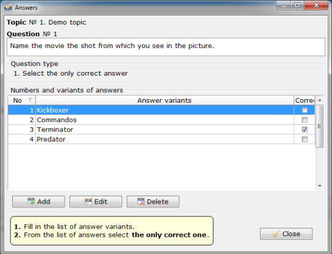The image size is (332, 254).
Task: Click the Answers app icon in title bar
Action: click(8, 7)
